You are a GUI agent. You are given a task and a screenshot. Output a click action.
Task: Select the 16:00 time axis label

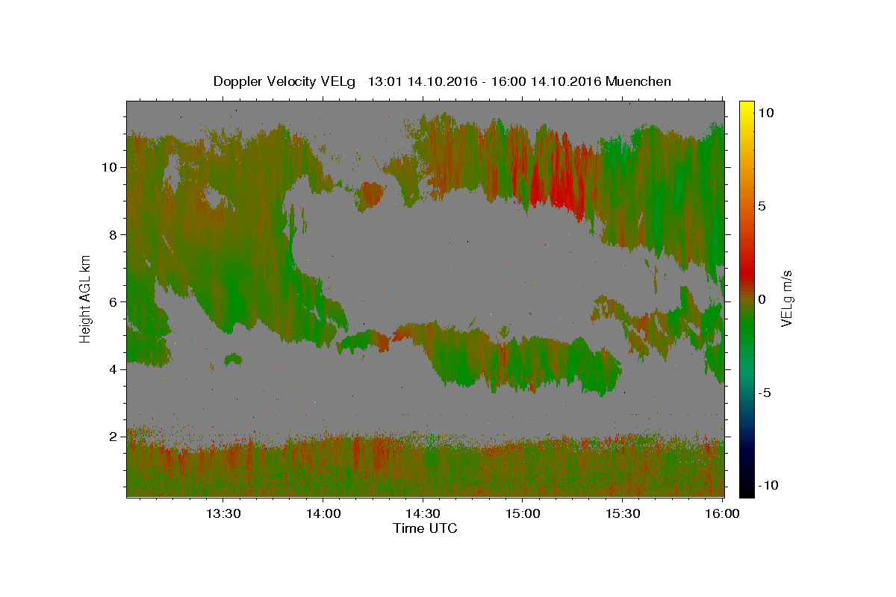tap(722, 513)
